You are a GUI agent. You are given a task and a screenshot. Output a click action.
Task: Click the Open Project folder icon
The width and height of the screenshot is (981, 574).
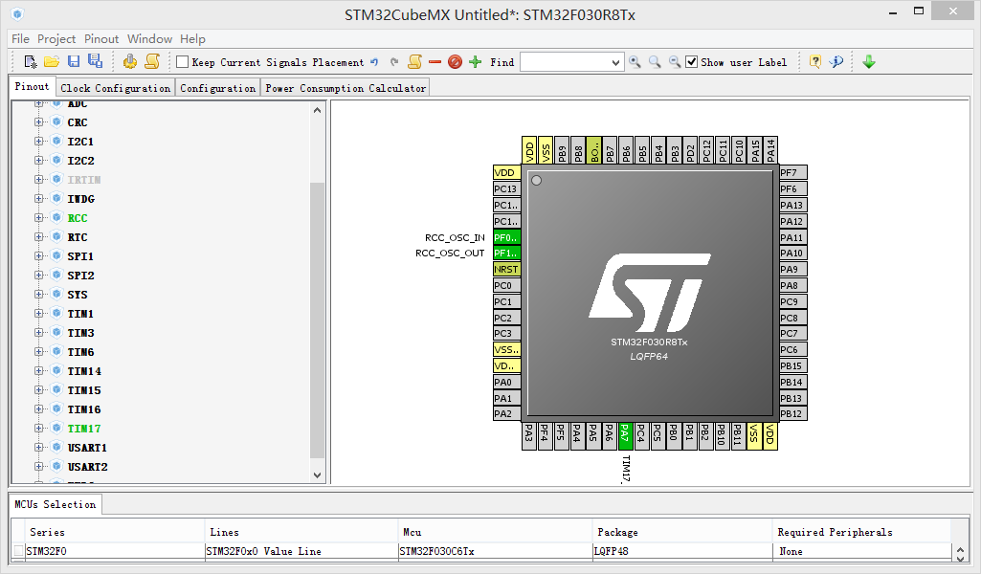point(52,61)
